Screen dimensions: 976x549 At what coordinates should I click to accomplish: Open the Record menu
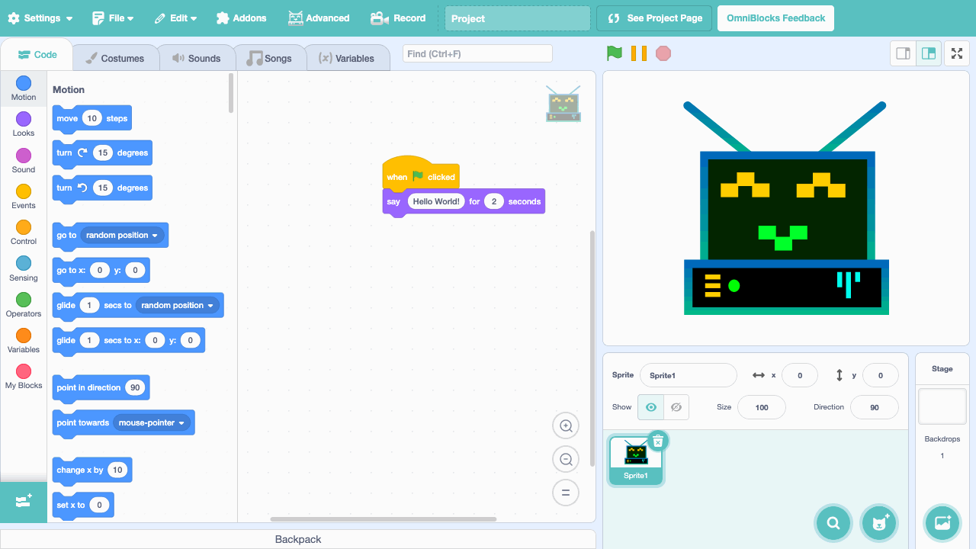(x=398, y=18)
